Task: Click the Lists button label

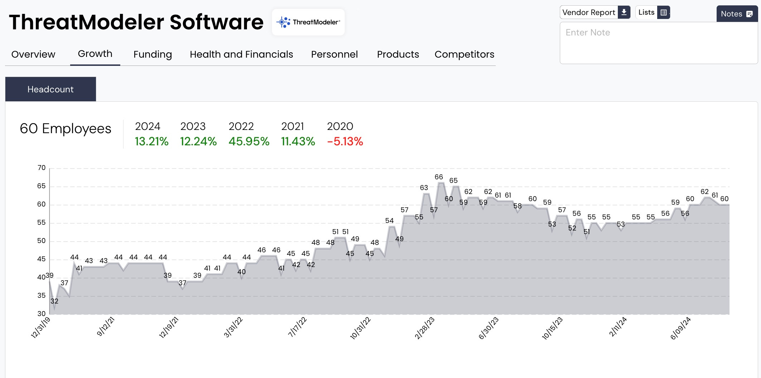Action: click(646, 12)
